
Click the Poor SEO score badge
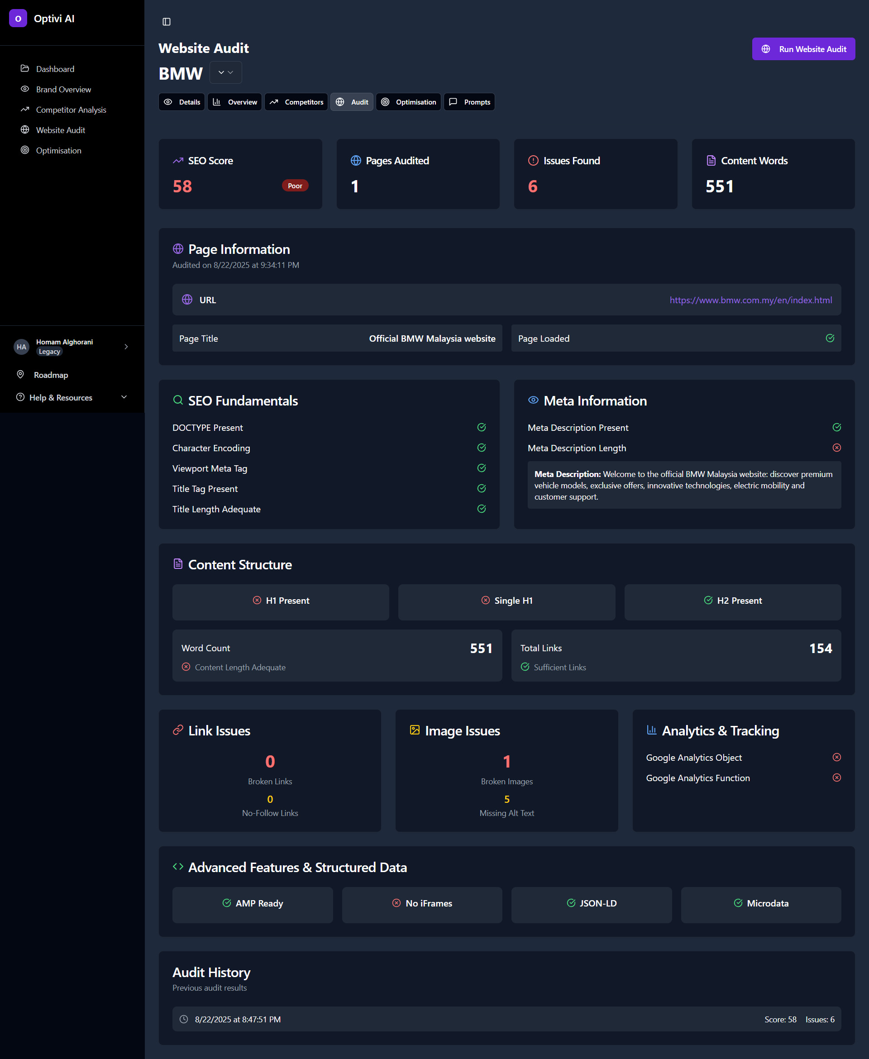coord(295,186)
